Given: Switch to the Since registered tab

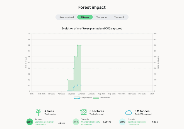Looking at the screenshot, I should [x=66, y=17].
